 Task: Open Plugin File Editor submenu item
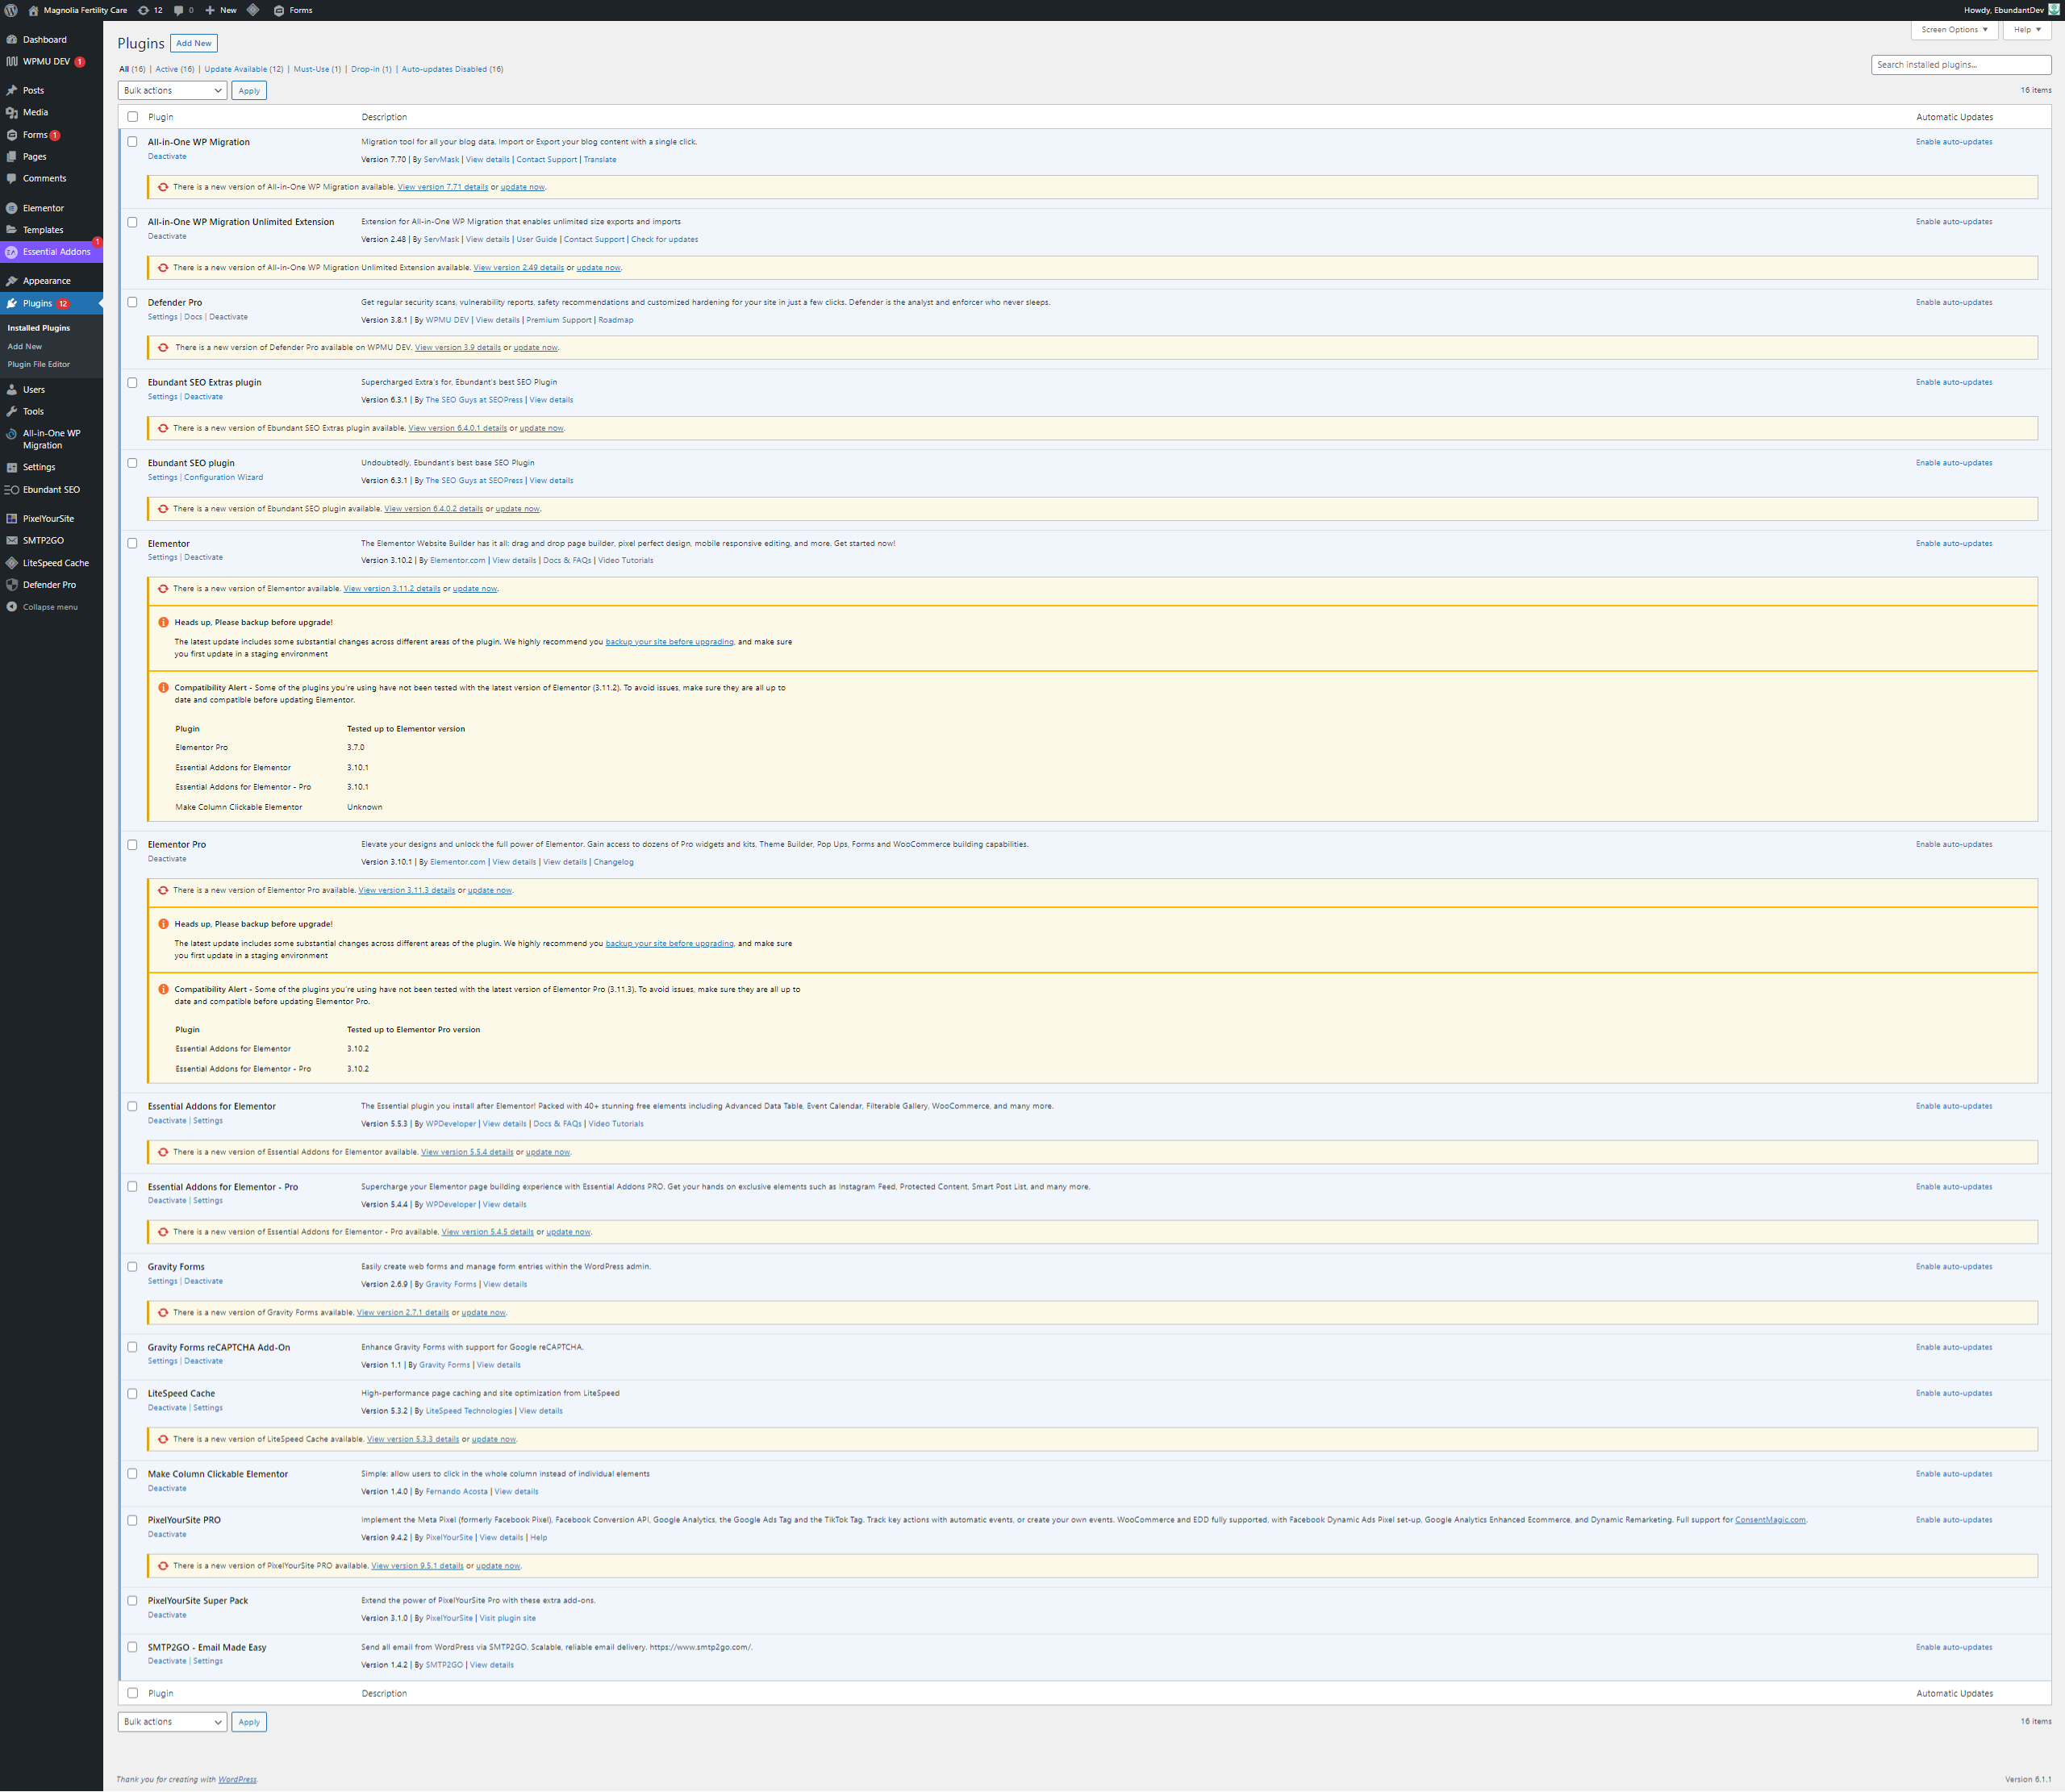pyautogui.click(x=39, y=364)
